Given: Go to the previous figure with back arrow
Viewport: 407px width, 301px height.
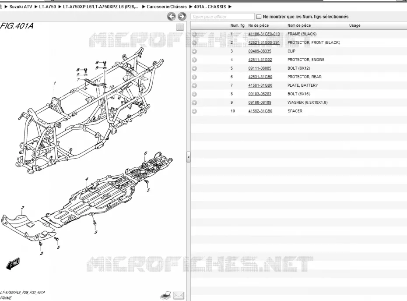Looking at the screenshot, I should click(x=171, y=17).
